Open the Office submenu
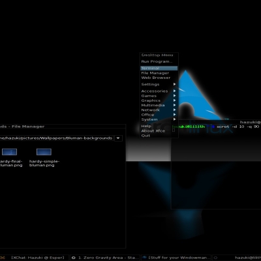The image size is (261, 261). pos(159,115)
